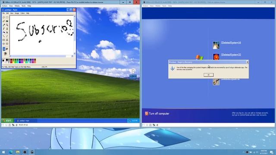Pick the Fill With Color bucket tool
The width and height of the screenshot is (276, 155).
coord(7,21)
